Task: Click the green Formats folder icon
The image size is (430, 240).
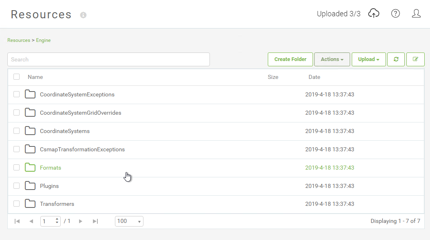Action: 30,168
